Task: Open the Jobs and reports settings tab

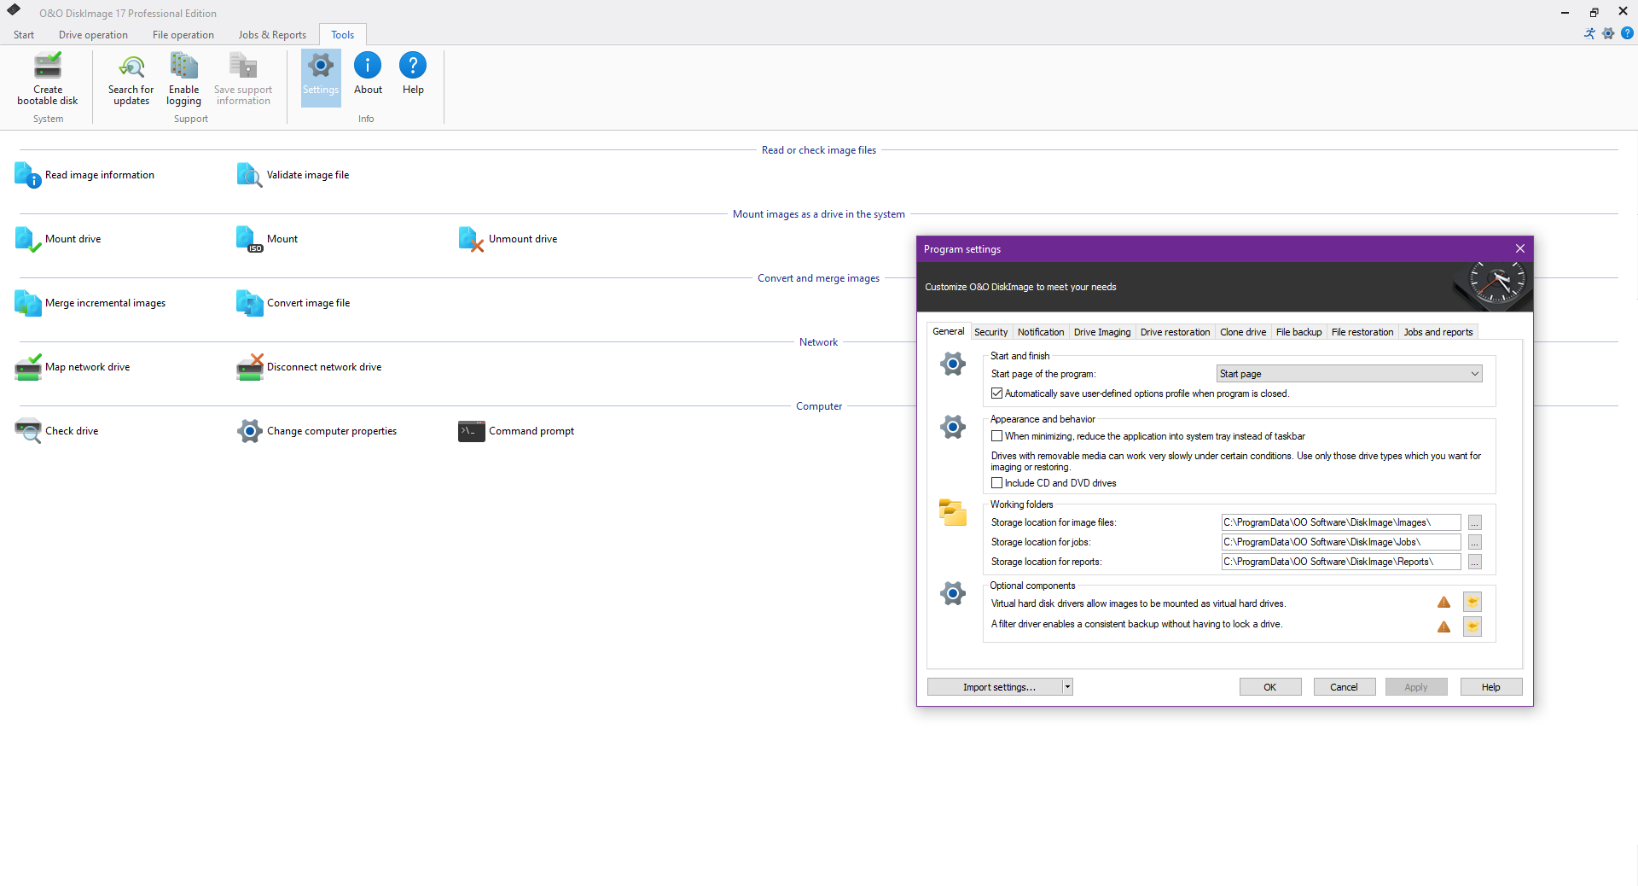Action: (x=1438, y=332)
